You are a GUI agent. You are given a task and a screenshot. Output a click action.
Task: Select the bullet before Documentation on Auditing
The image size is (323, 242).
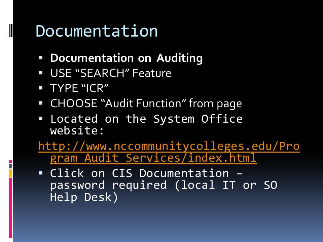(41, 57)
